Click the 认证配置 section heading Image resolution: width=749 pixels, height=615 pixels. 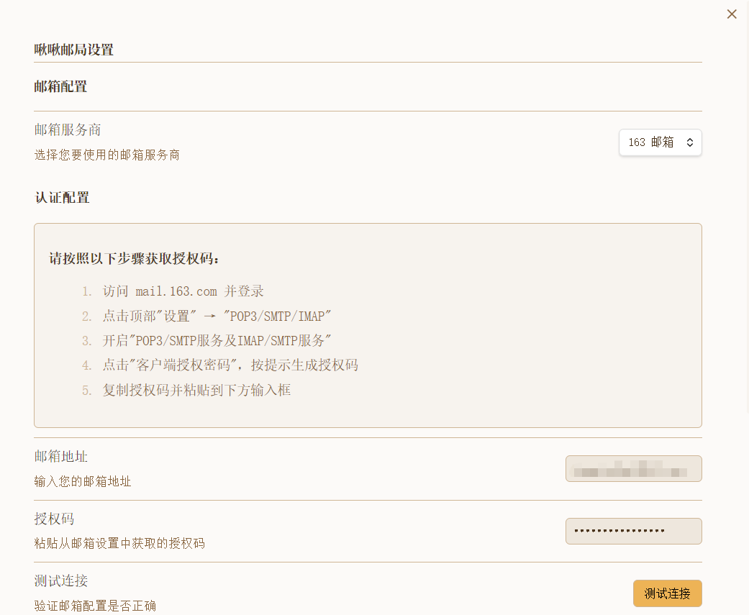pos(62,197)
